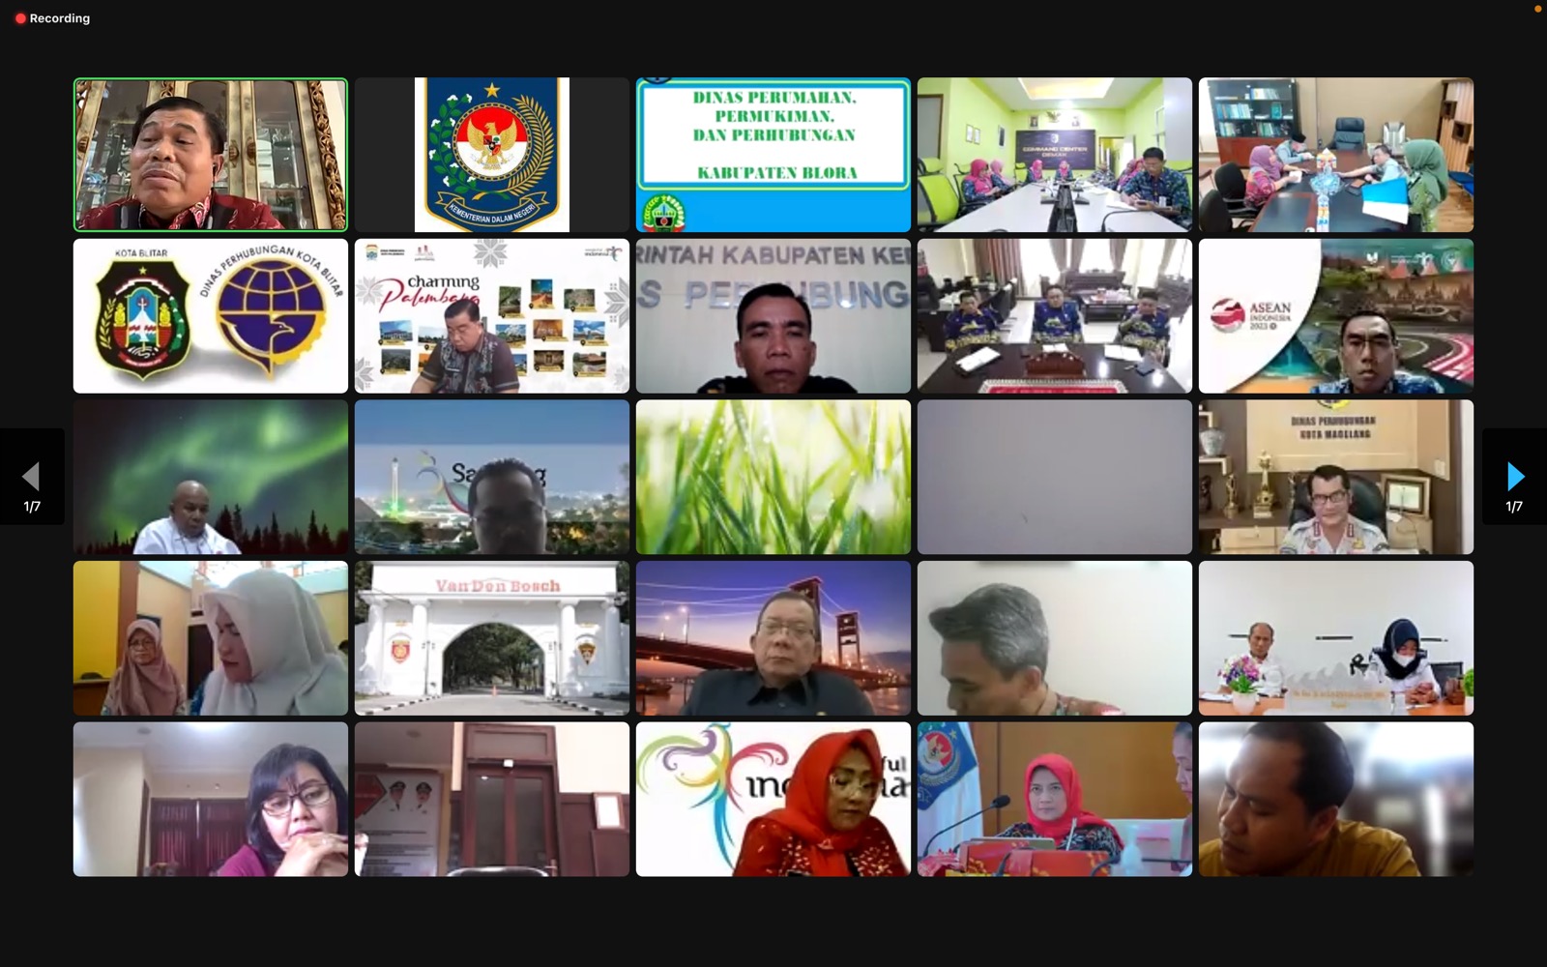Viewport: 1547px width, 967px height.
Task: Choose the wooden door room tile
Action: tap(491, 799)
